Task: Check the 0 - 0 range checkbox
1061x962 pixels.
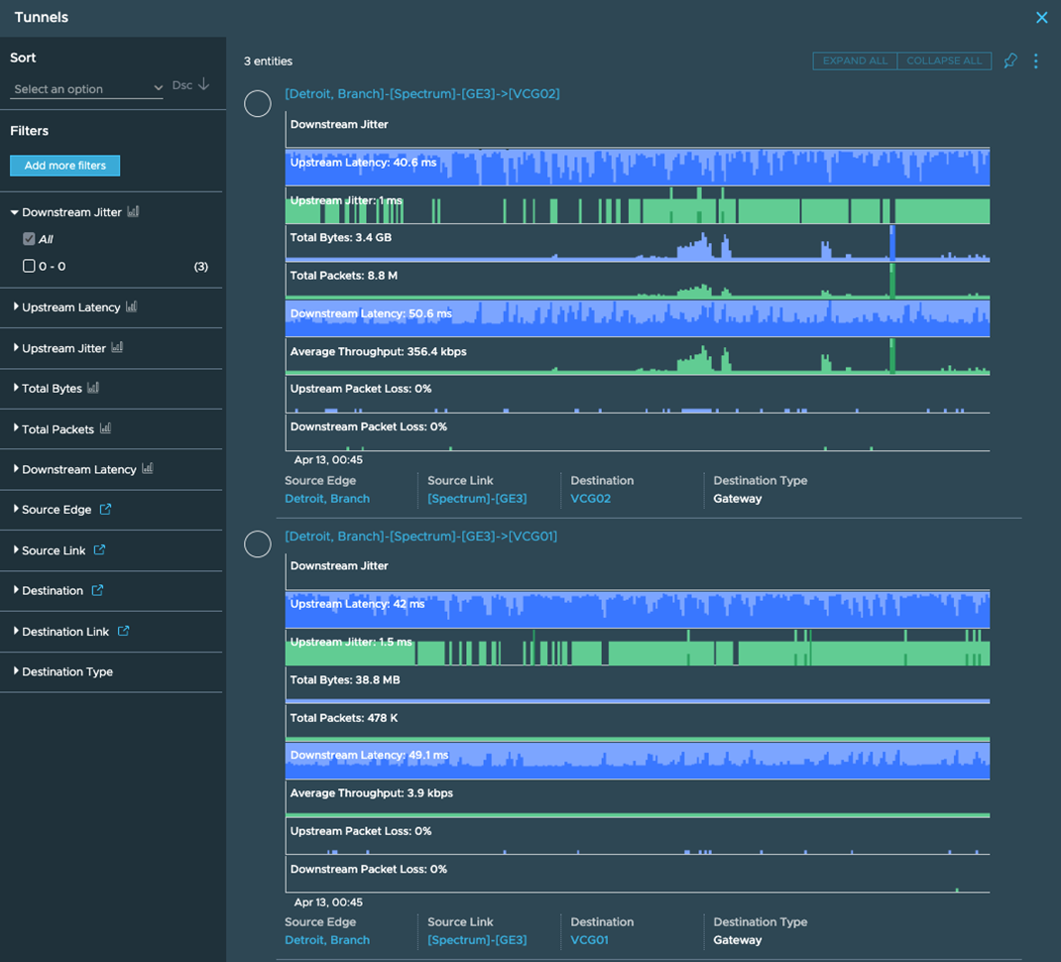Action: (29, 266)
